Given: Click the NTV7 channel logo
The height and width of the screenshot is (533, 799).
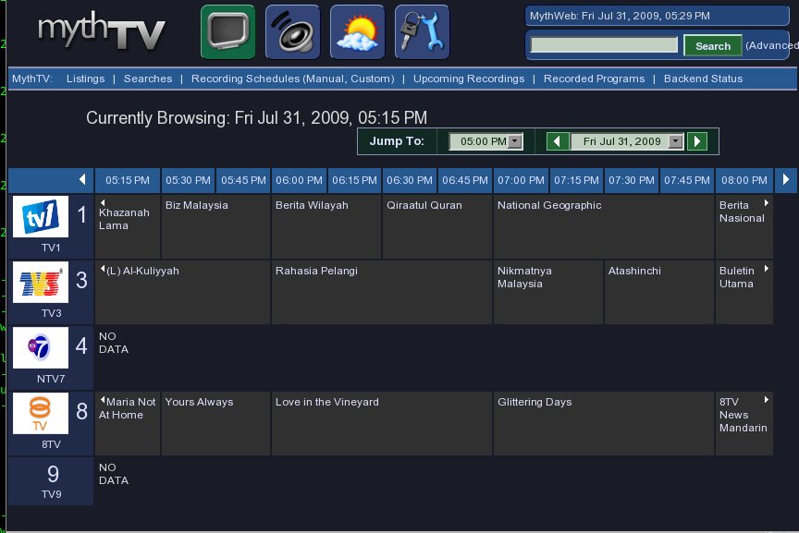Looking at the screenshot, I should coord(41,348).
